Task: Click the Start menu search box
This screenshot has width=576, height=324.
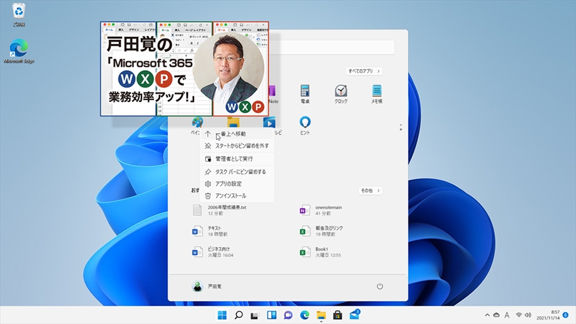Action: (332, 48)
